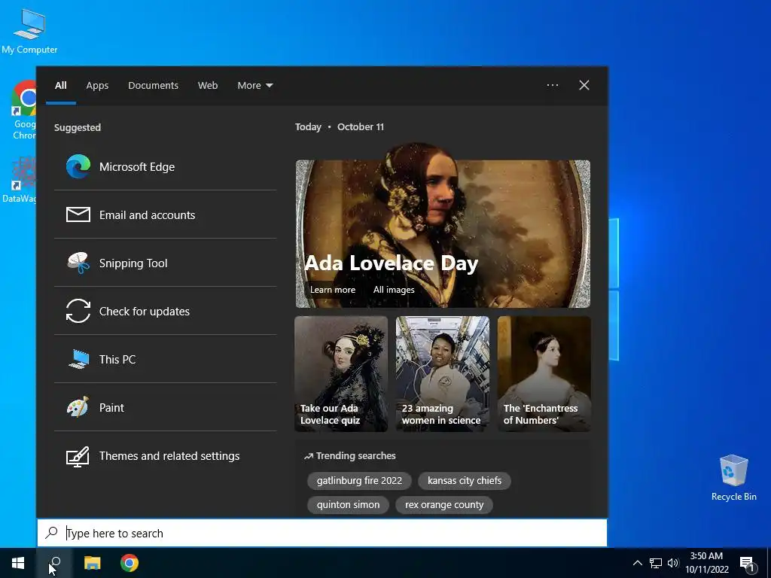Image resolution: width=771 pixels, height=578 pixels.
Task: Open The 'Enchantress of Numbers' card
Action: [544, 373]
